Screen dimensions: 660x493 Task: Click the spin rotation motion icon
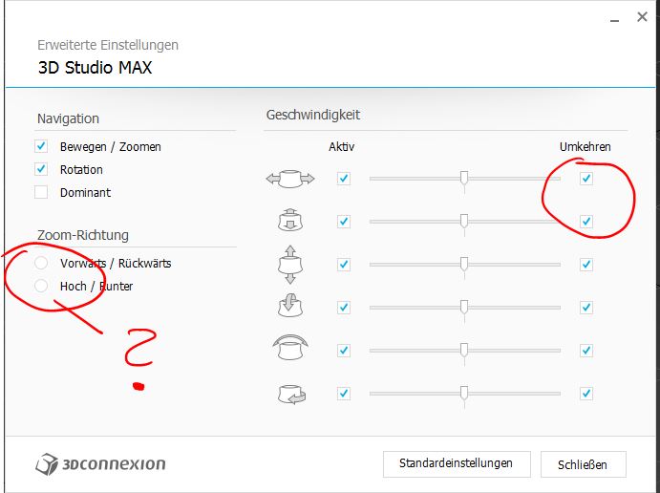291,394
